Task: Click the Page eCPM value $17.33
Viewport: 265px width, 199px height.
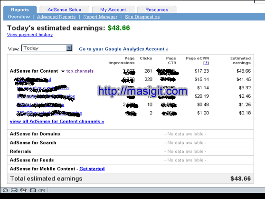Action: pyautogui.click(x=202, y=71)
